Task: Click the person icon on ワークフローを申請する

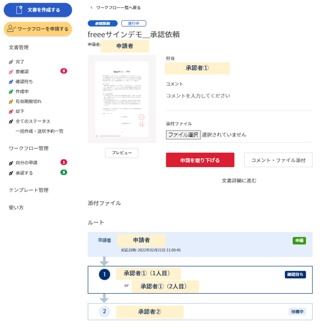Action: tap(11, 28)
